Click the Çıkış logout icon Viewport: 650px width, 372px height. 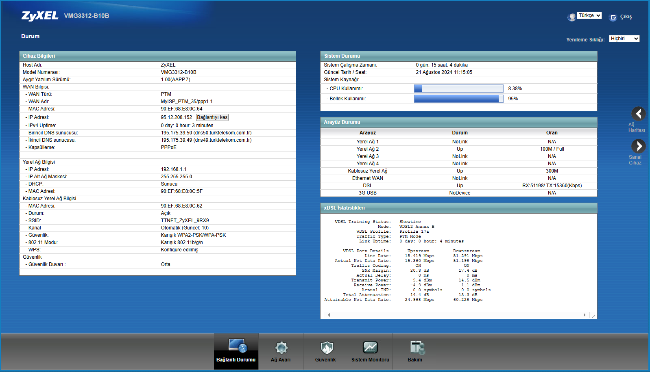point(613,17)
